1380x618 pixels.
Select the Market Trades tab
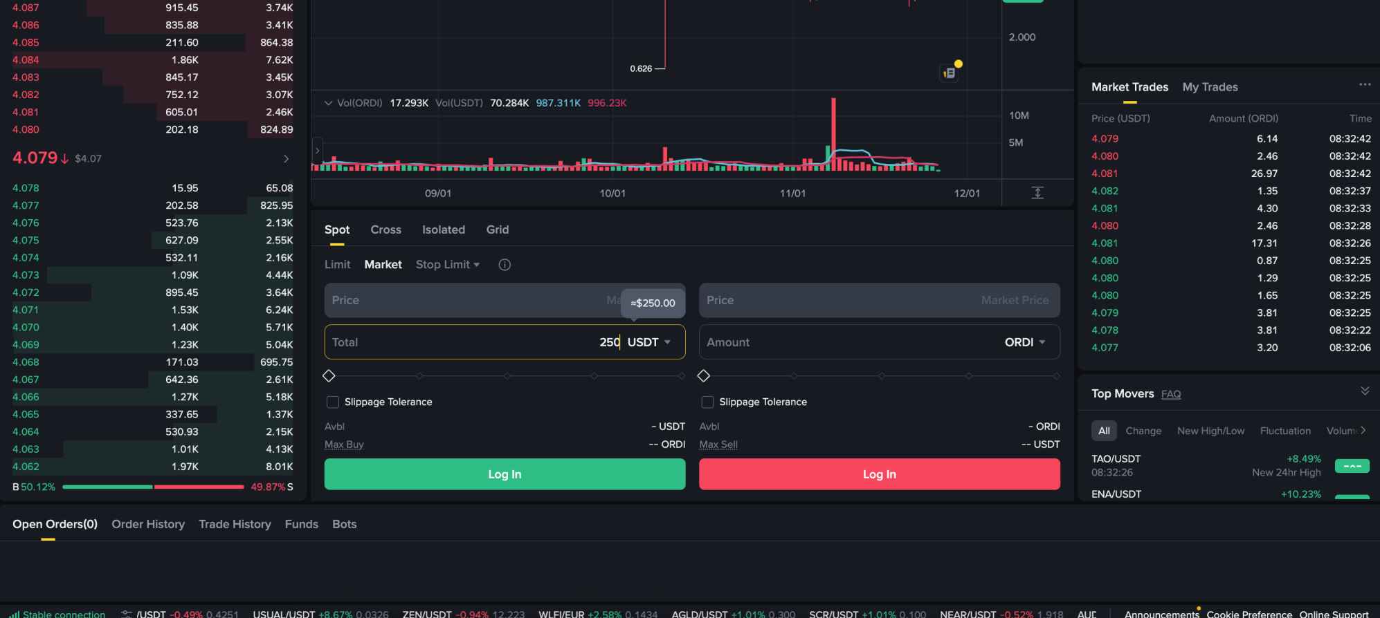[x=1129, y=87]
